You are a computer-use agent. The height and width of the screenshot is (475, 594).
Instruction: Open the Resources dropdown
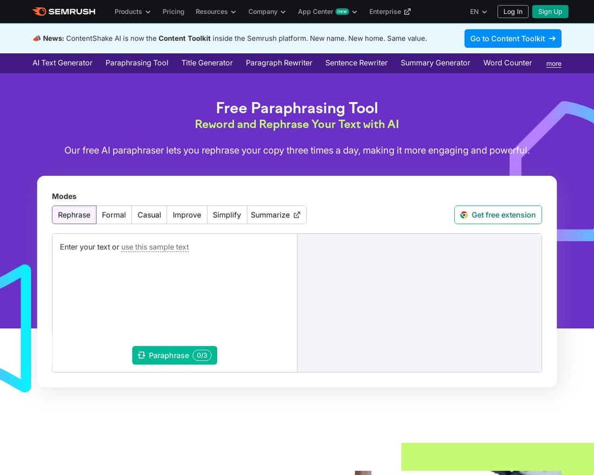[216, 12]
